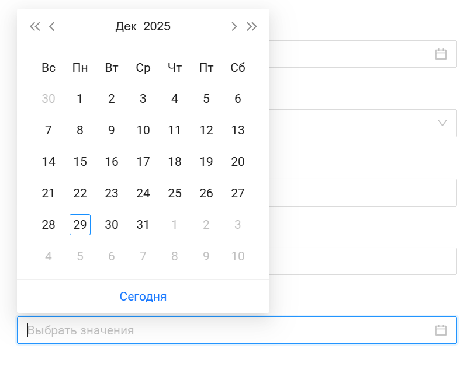Viewport: 467px width, 366px height.
Task: Select December 31 date cell
Action: (143, 225)
